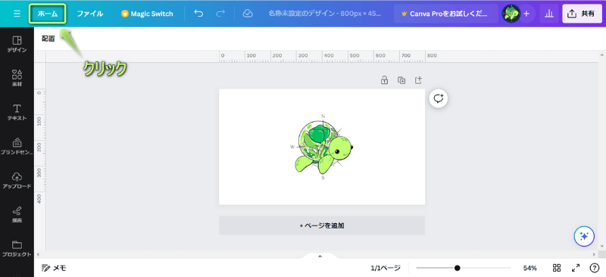Open Magic Switch
Image resolution: width=606 pixels, height=277 pixels.
pos(147,14)
